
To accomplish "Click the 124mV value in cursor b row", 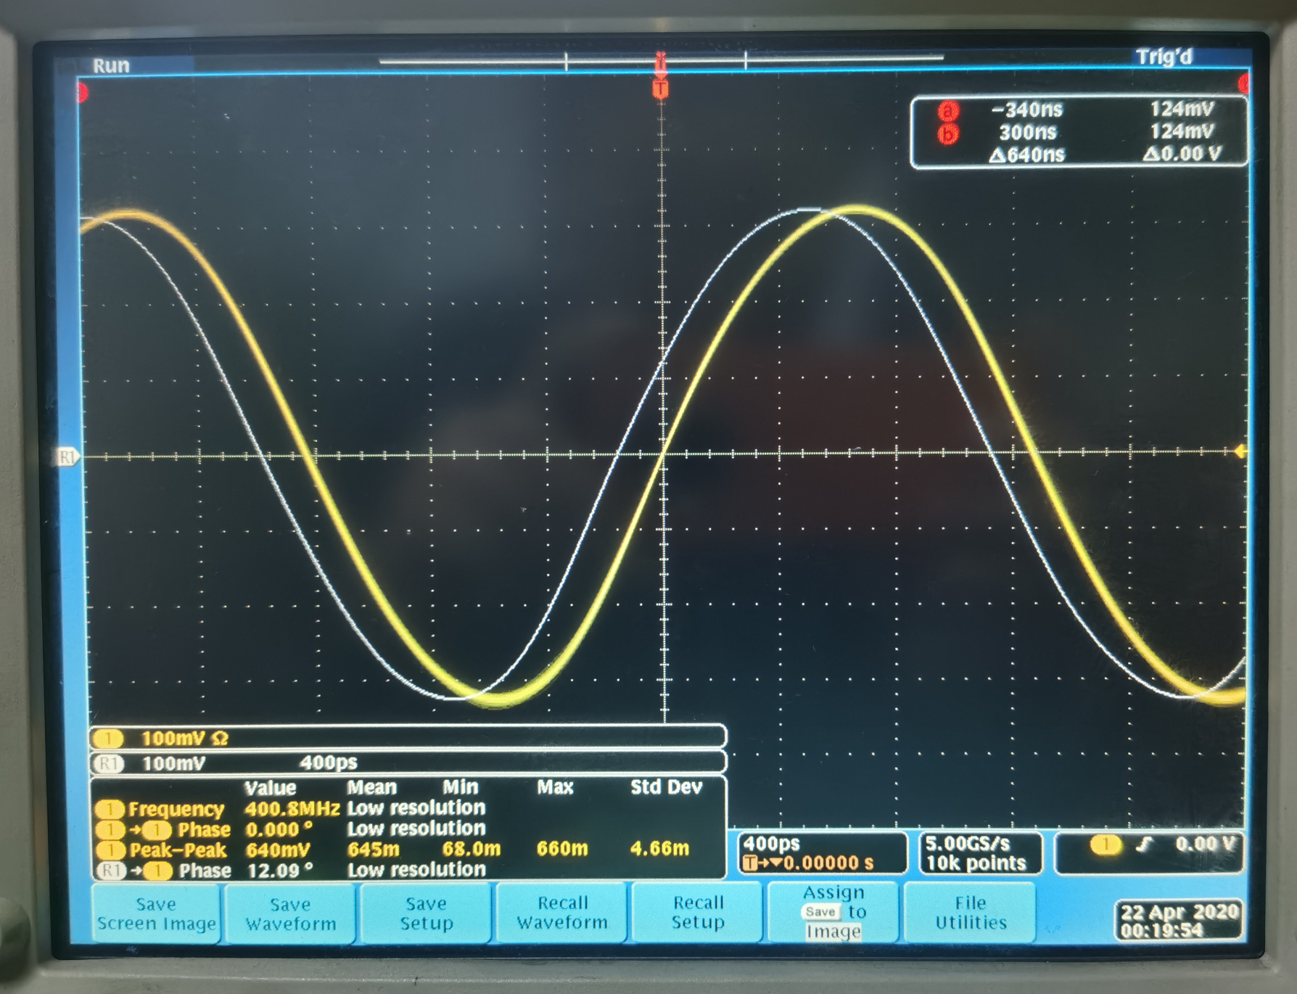I will 1182,132.
